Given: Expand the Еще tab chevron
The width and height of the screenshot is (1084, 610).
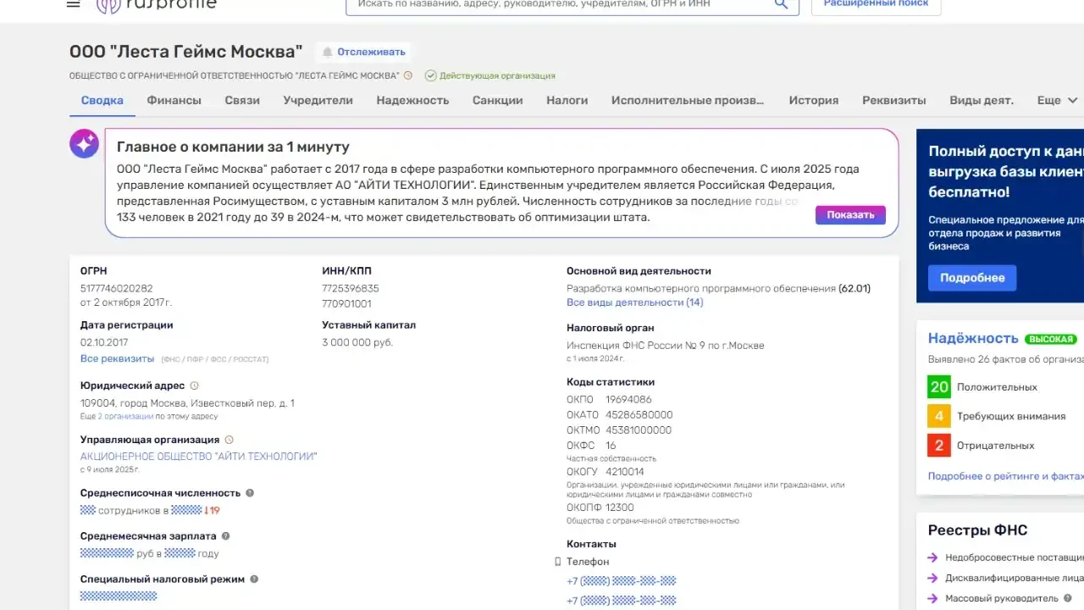Looking at the screenshot, I should coord(1072,100).
